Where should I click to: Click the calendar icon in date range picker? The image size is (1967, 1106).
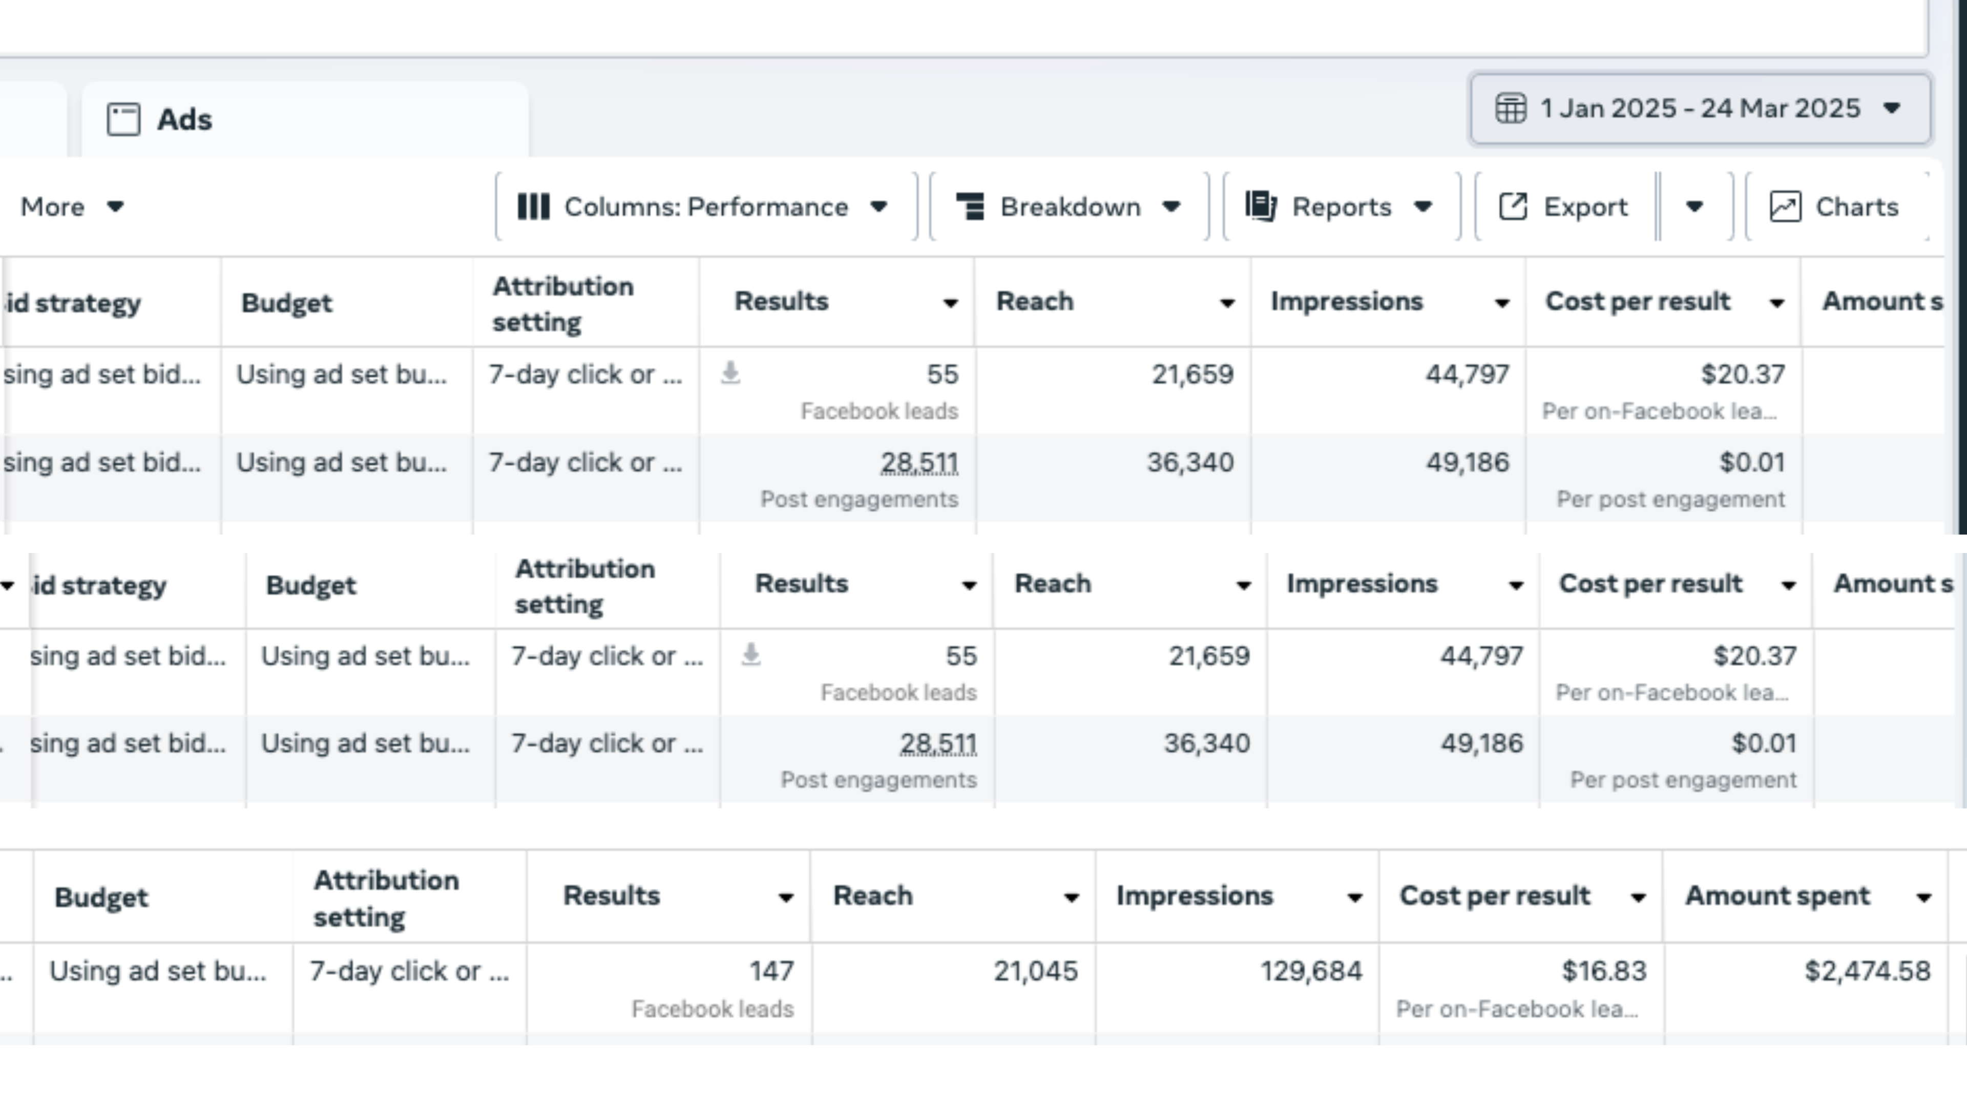pos(1511,109)
